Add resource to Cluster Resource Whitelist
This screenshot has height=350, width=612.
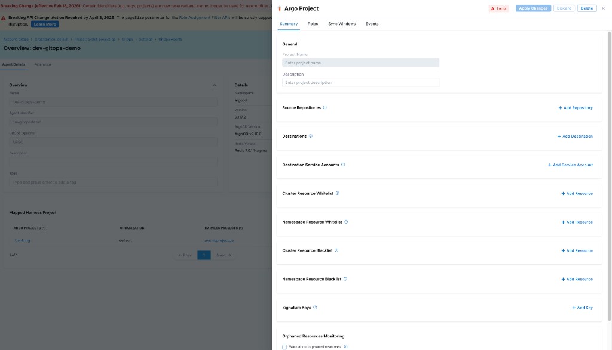click(x=577, y=194)
